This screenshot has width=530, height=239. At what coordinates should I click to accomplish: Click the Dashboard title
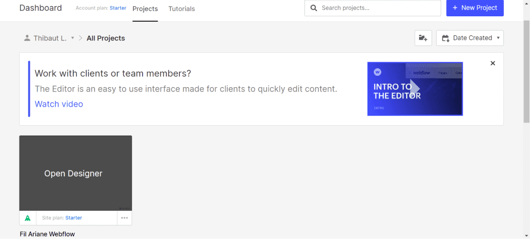[41, 8]
